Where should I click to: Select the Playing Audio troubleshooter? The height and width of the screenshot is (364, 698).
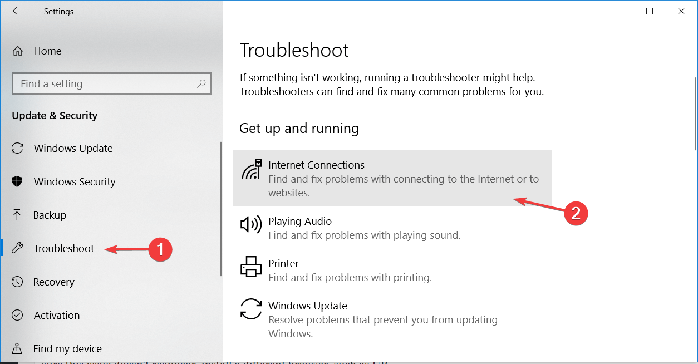392,228
